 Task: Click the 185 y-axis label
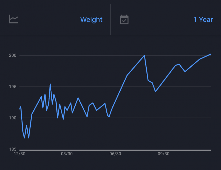13,149
